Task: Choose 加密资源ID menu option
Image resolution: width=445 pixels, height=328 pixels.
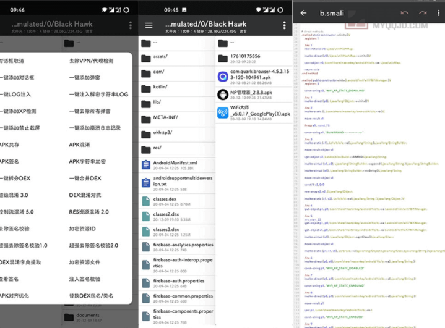Action: pyautogui.click(x=82, y=229)
